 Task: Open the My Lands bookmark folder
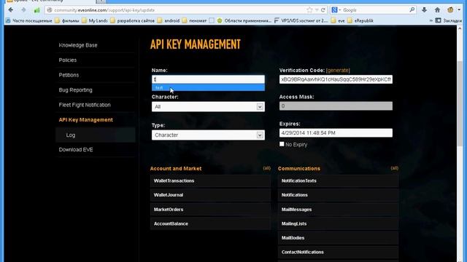tap(95, 20)
